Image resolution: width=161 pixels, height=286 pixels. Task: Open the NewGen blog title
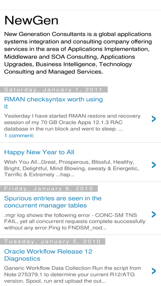coord(31,20)
